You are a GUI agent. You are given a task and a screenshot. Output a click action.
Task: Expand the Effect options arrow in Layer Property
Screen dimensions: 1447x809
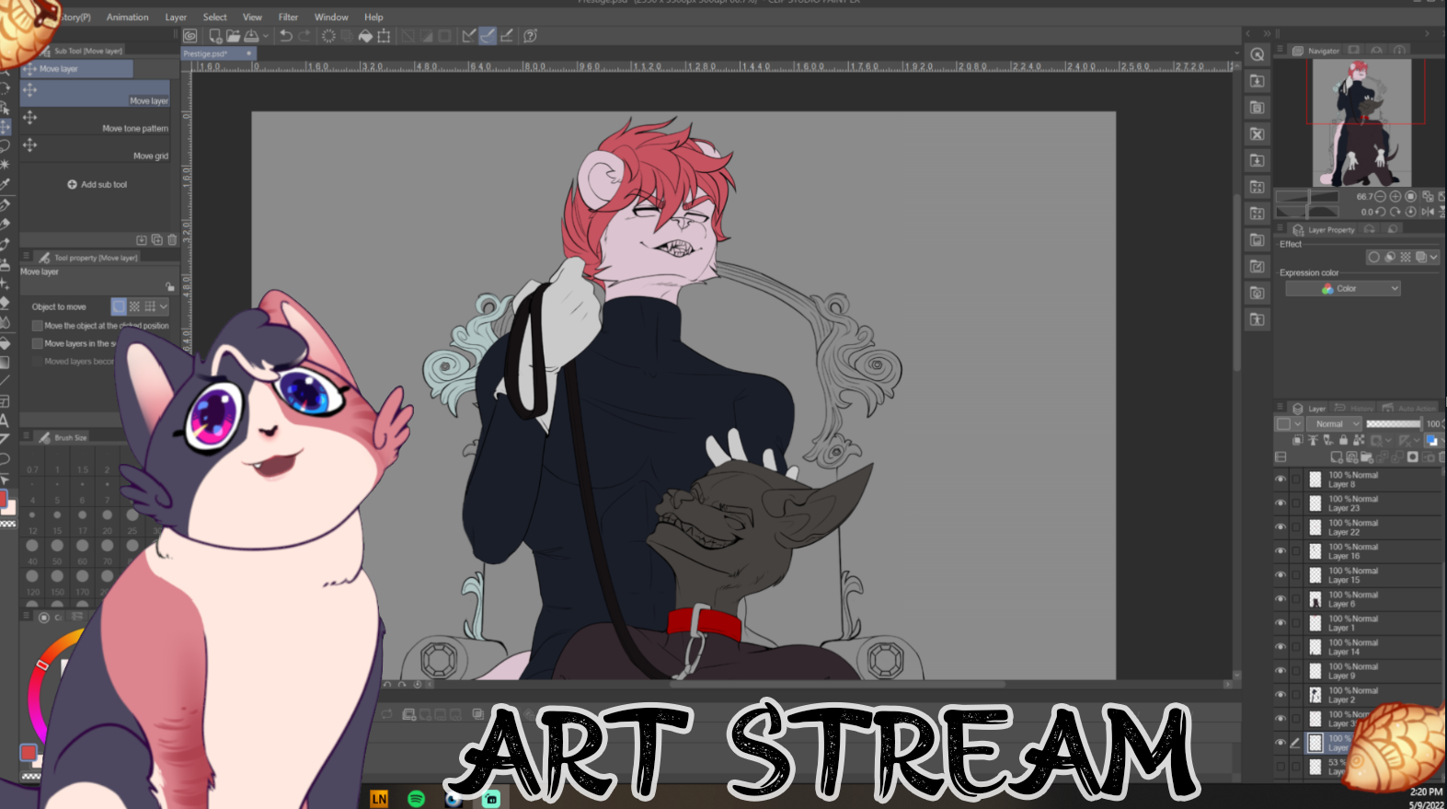pos(1433,258)
